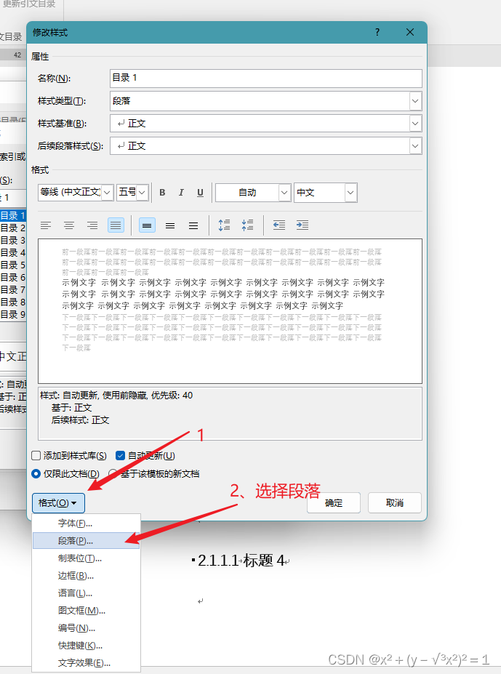Choose 文字效果 from format menu
501x674 pixels.
pyautogui.click(x=87, y=663)
